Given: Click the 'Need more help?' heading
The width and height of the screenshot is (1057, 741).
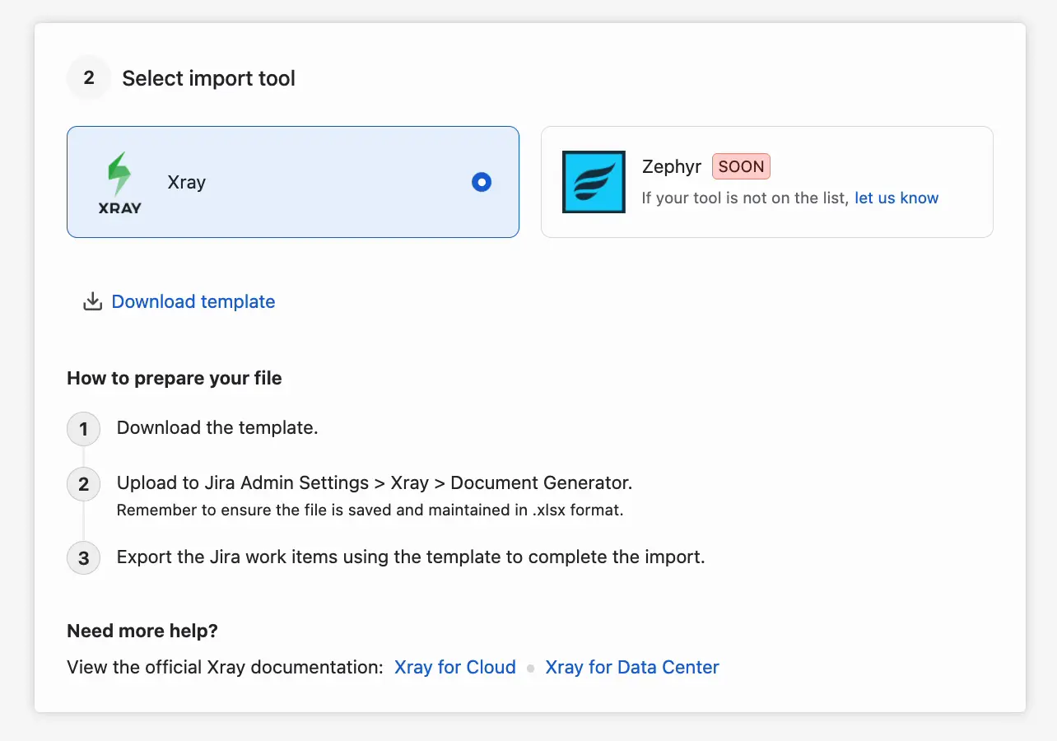Looking at the screenshot, I should [x=142, y=631].
